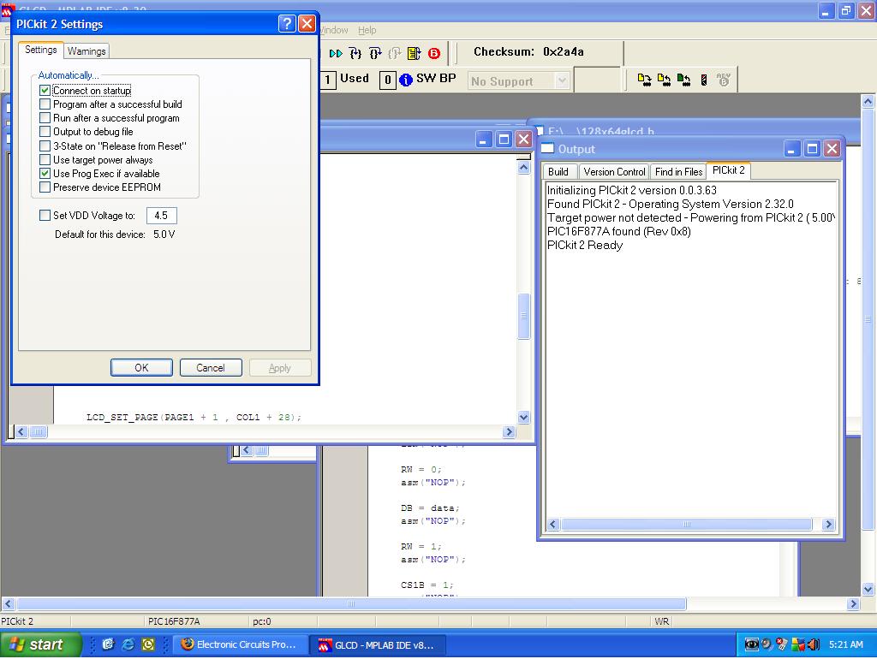Screen dimensions: 877x659
Task: Click the volume speaker tray icon
Action: click(x=814, y=644)
